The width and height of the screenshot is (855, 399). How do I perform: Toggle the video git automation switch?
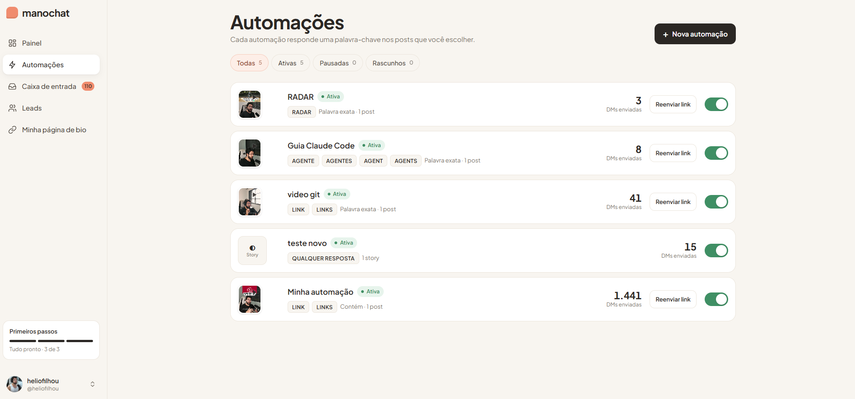click(x=716, y=202)
